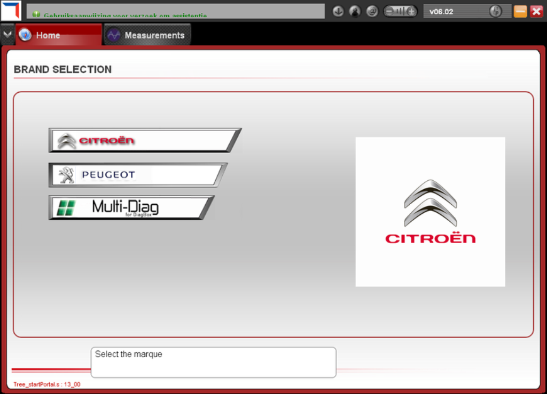Click the minus zoom button
Image resolution: width=547 pixels, height=394 pixels.
[x=389, y=12]
